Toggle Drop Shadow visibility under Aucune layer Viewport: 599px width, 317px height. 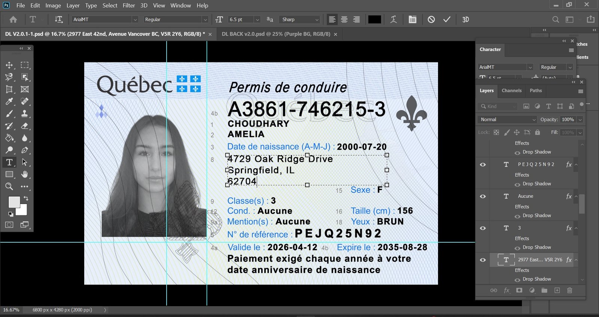click(x=517, y=216)
